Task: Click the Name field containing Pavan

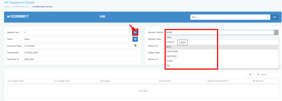Action: pyautogui.click(x=78, y=39)
